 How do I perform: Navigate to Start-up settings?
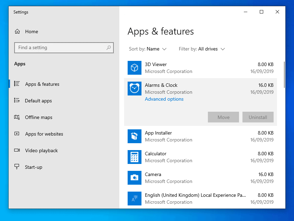(x=33, y=167)
